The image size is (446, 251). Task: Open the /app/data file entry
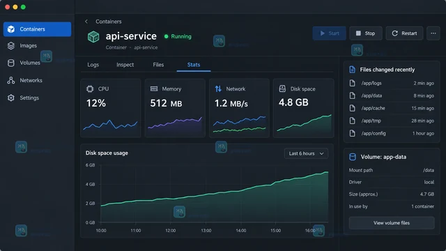(x=392, y=96)
